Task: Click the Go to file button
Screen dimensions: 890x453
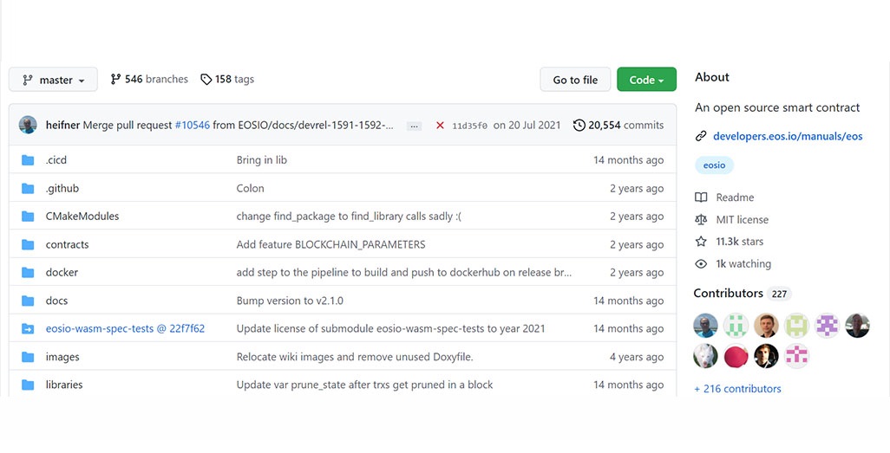Action: pyautogui.click(x=575, y=80)
